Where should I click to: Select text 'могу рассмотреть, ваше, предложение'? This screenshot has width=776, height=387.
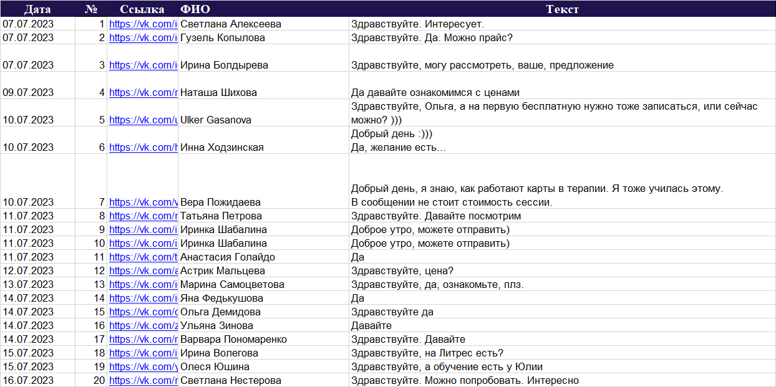coord(519,65)
